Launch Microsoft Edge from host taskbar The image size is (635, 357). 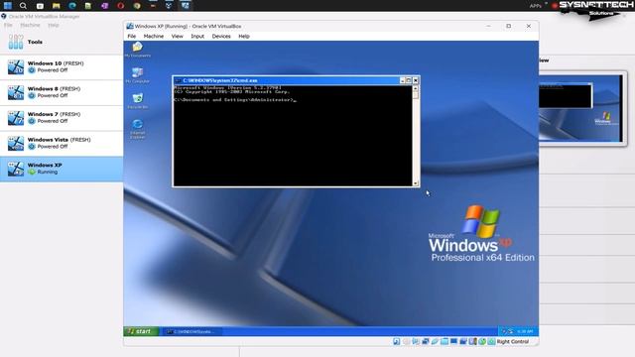click(x=72, y=5)
